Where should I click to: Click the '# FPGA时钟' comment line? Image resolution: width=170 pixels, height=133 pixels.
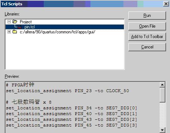pyautogui.click(x=20, y=85)
